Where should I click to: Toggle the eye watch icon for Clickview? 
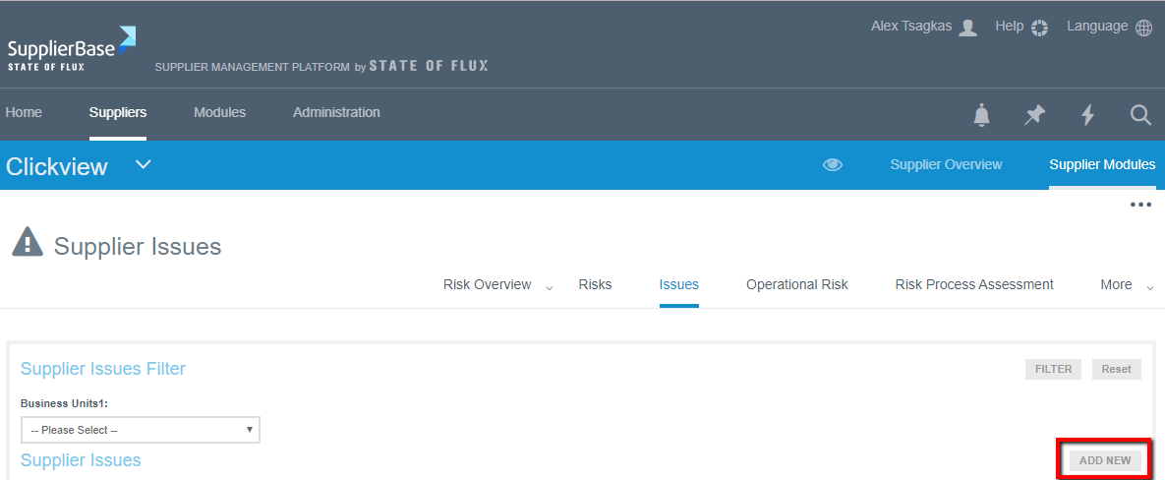pos(833,165)
